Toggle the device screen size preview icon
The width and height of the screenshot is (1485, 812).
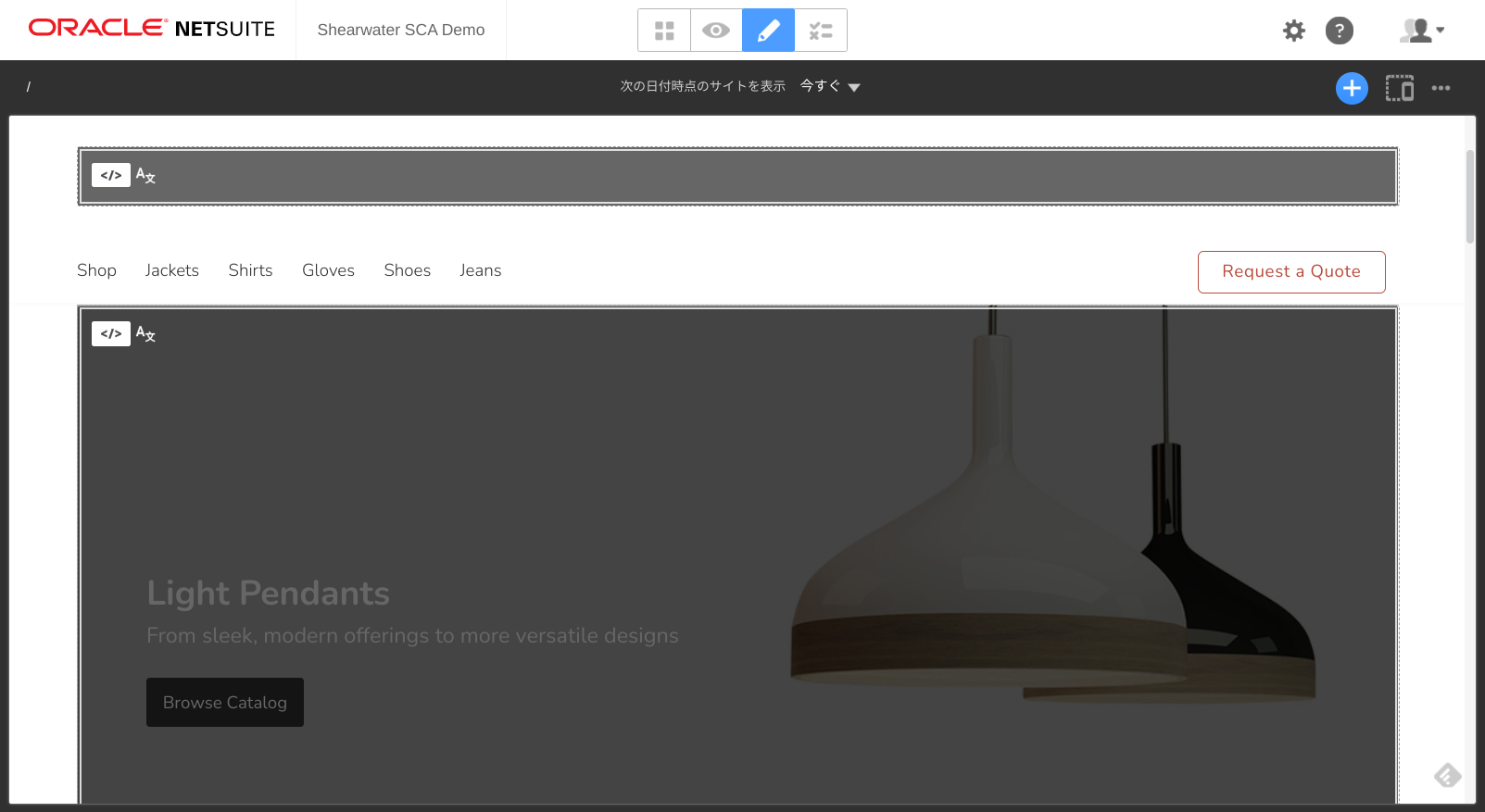point(1399,88)
